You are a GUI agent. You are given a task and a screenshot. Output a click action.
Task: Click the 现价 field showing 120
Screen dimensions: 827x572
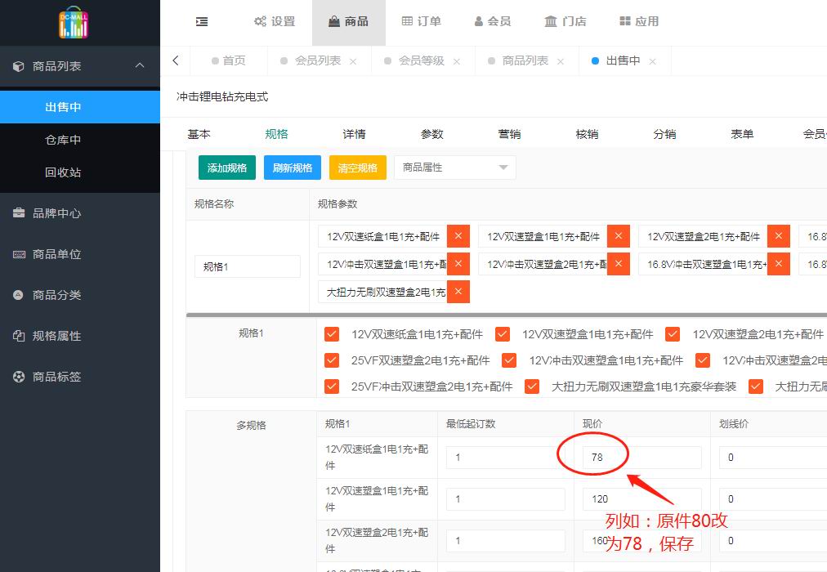pos(641,498)
